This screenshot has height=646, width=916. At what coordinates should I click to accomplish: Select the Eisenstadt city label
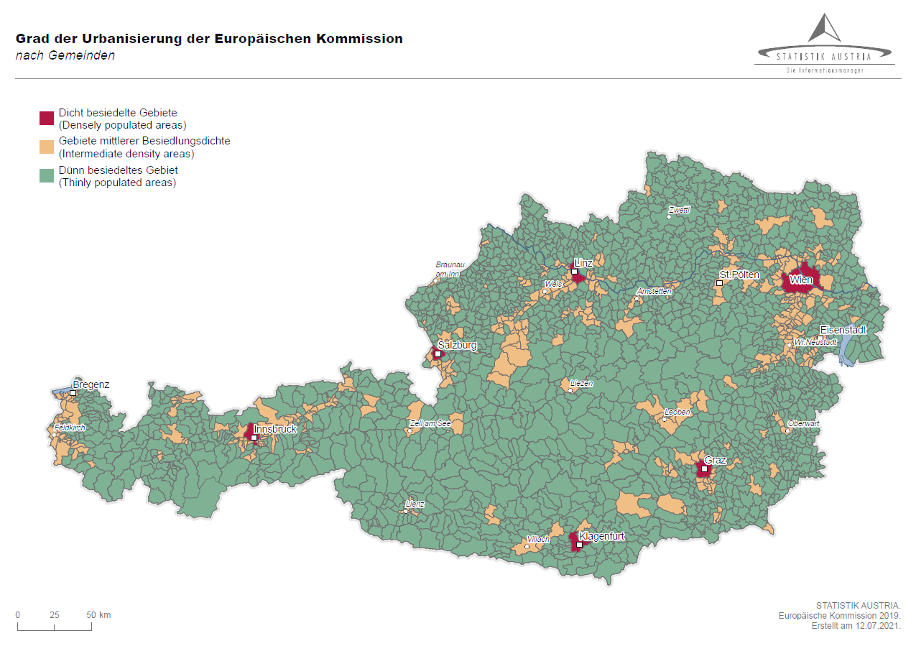tap(843, 330)
